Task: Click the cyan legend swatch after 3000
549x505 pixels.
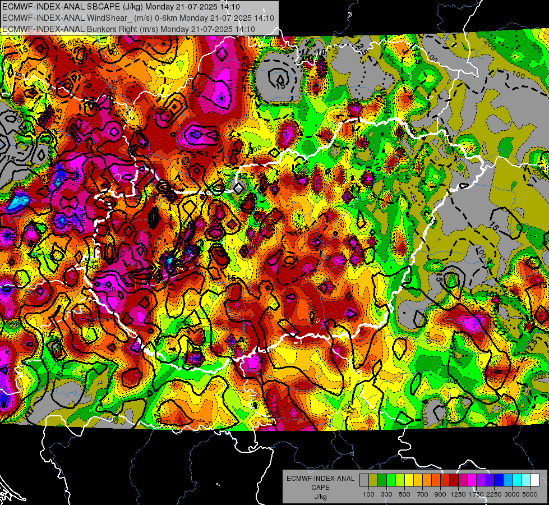Action: click(517, 480)
